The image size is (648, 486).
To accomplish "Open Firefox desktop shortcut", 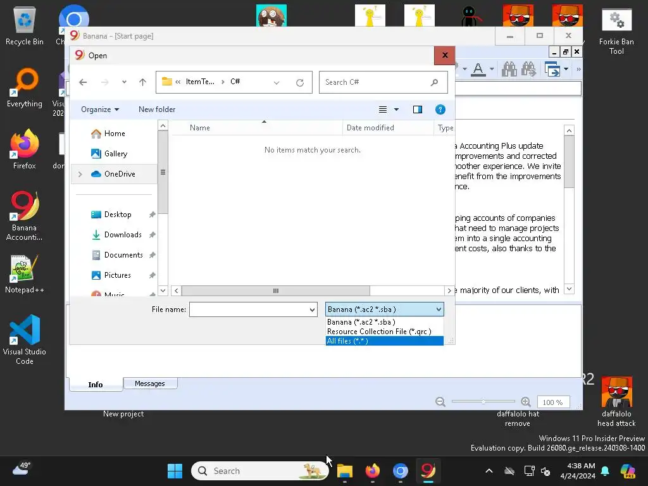I will click(25, 149).
